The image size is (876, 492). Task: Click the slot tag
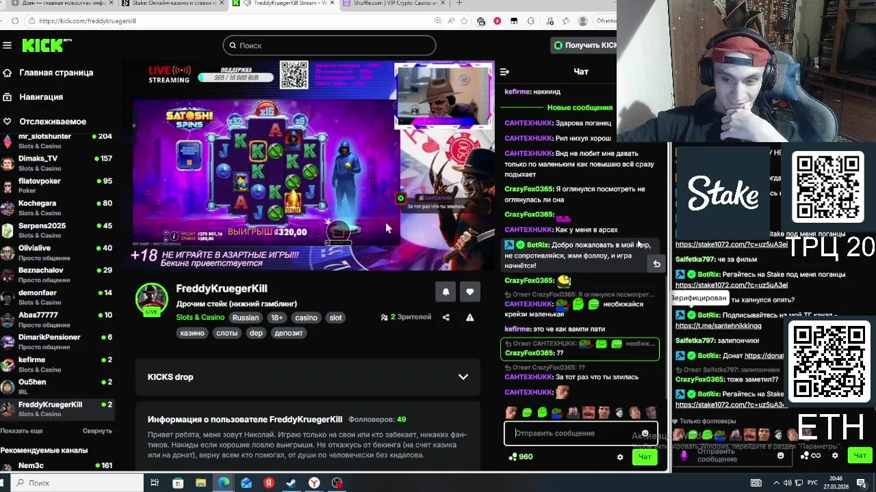coord(335,317)
